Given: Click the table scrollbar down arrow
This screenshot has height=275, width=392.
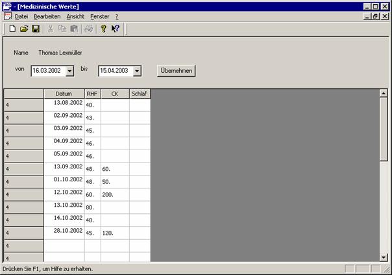Looking at the screenshot, I should point(384,257).
